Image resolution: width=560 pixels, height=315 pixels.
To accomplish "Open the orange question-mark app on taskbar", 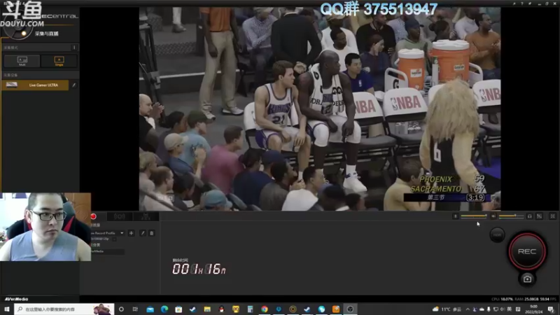I will pyautogui.click(x=336, y=309).
